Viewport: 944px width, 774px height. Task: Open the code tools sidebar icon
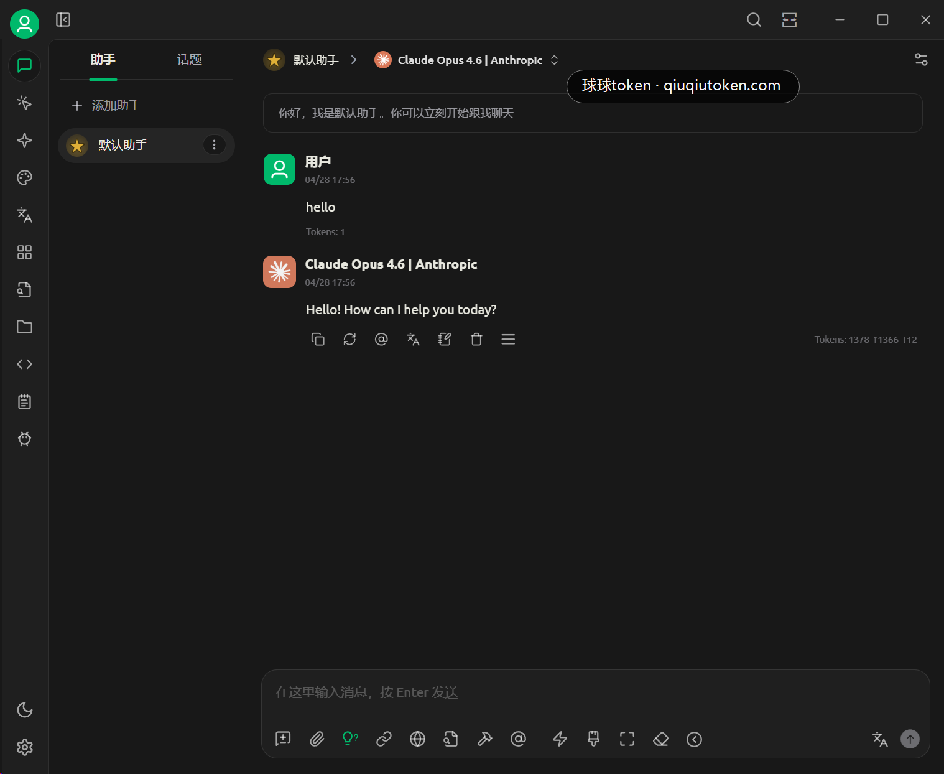(24, 364)
